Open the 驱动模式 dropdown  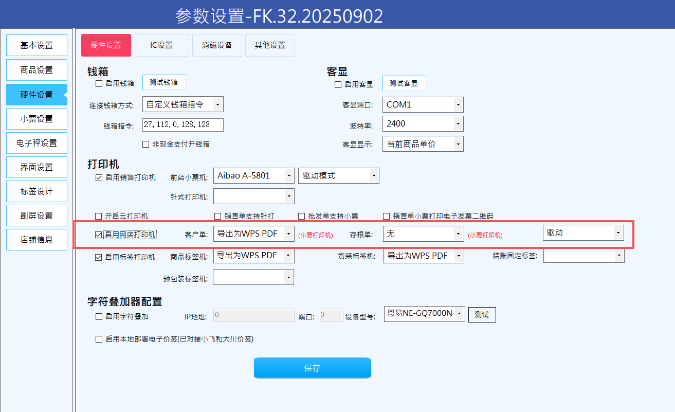tap(338, 176)
